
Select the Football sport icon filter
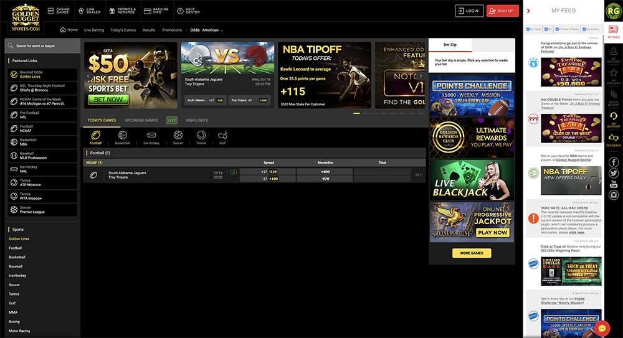[x=95, y=138]
